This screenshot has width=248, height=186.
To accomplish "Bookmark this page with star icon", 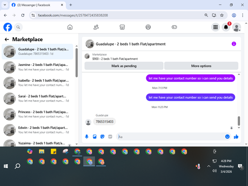I will [x=222, y=15].
